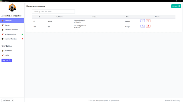The image size is (183, 103).
Task: Click the khalid@gmail.com email
Action: click(x=79, y=20)
